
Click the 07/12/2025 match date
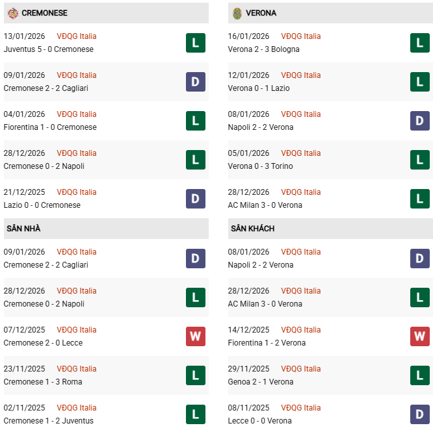tap(24, 330)
